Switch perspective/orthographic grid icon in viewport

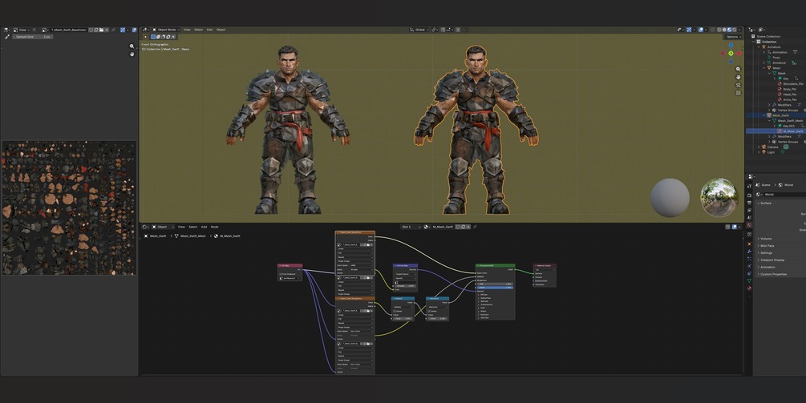point(738,93)
